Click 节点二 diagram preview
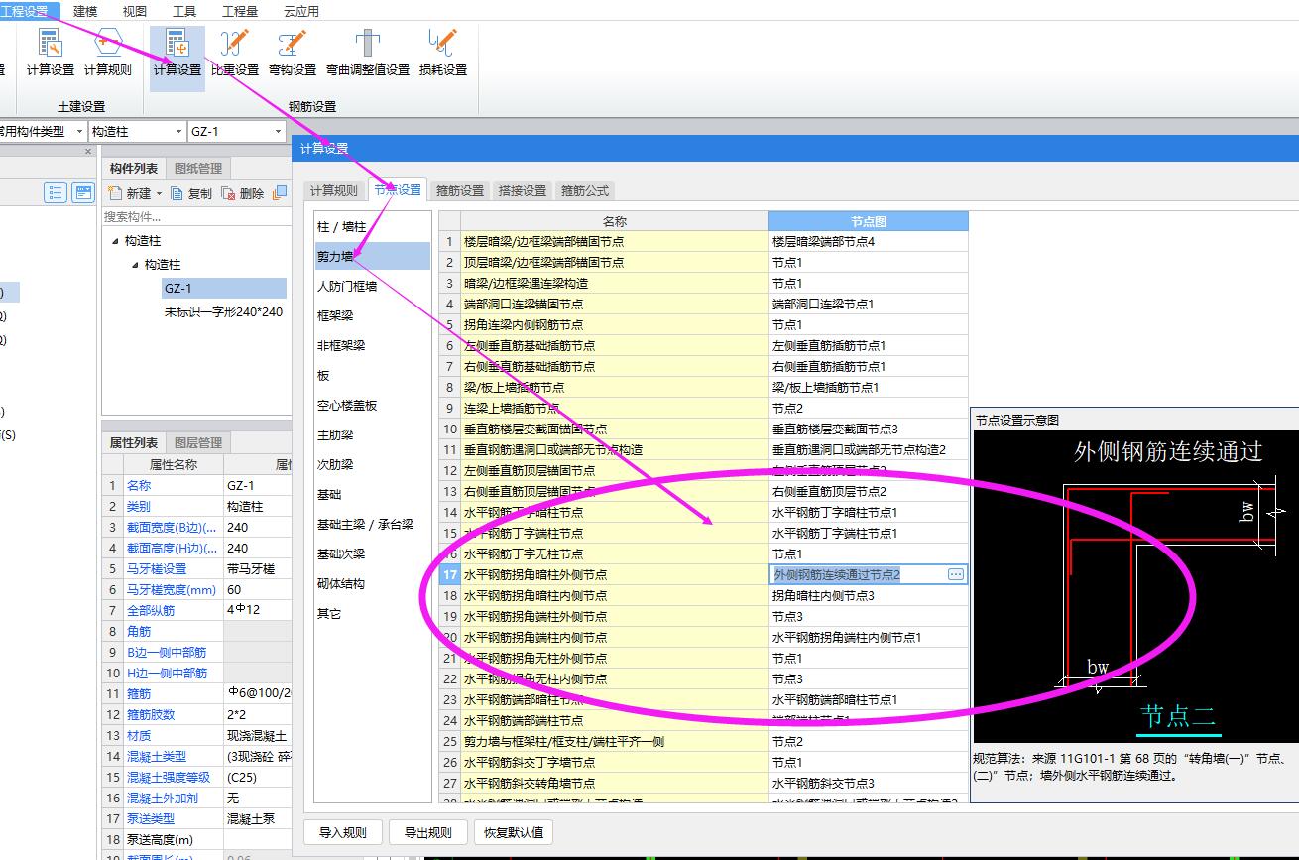 pyautogui.click(x=1136, y=586)
